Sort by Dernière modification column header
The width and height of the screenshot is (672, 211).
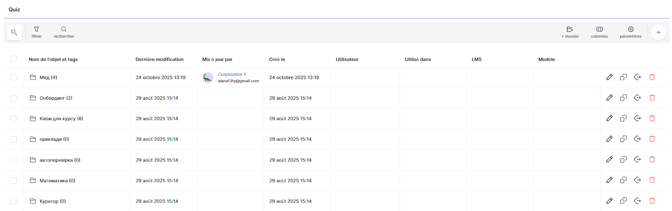159,59
